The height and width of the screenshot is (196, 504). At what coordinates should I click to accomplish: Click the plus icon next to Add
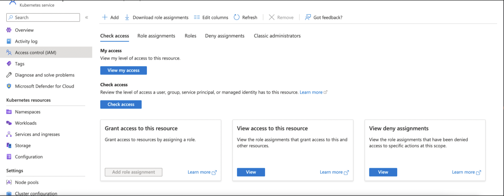(105, 17)
